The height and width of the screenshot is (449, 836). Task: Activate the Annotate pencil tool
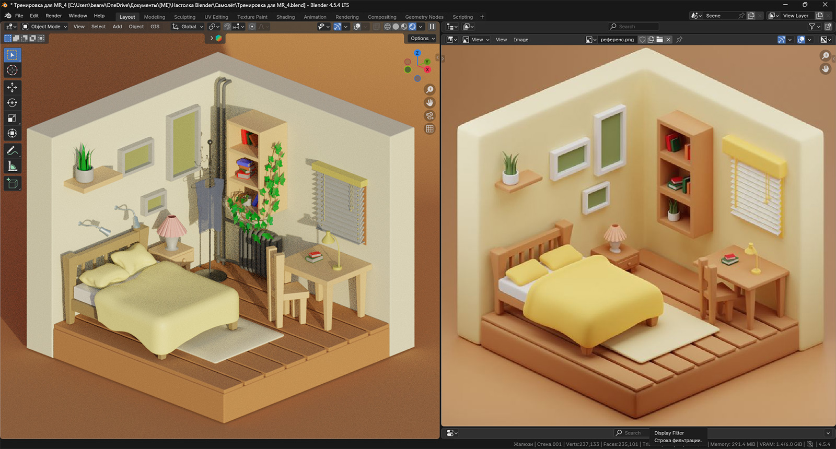12,151
